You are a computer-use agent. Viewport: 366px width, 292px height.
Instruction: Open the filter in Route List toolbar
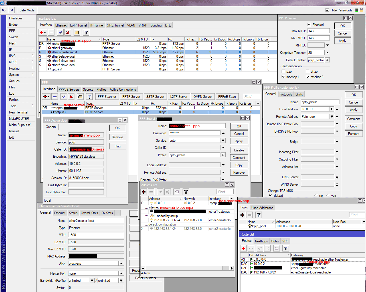[x=286, y=248]
